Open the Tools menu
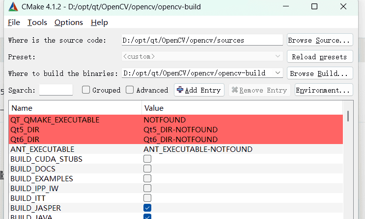 [37, 23]
